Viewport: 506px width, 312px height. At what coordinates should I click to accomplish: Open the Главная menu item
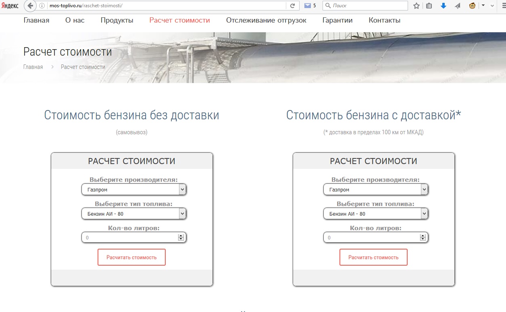(x=36, y=20)
